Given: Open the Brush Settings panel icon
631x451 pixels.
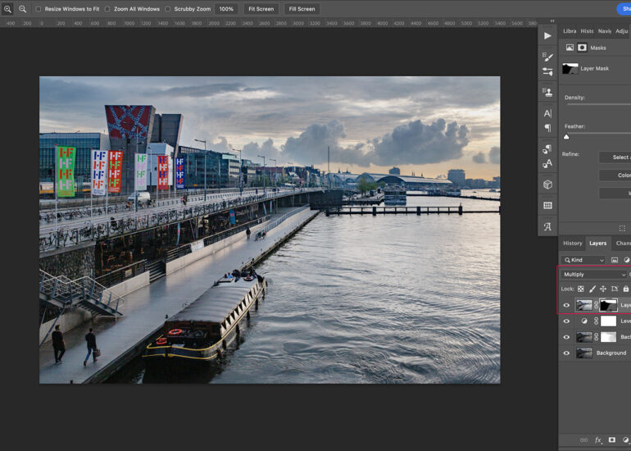Looking at the screenshot, I should 547,57.
